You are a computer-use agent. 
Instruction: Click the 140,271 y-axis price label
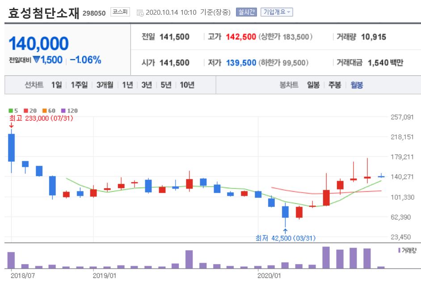(402, 176)
